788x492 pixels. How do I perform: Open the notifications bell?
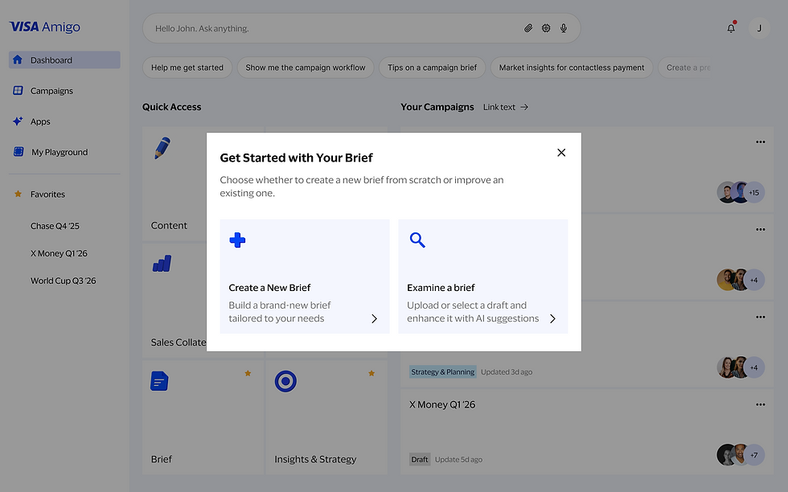[x=731, y=28]
